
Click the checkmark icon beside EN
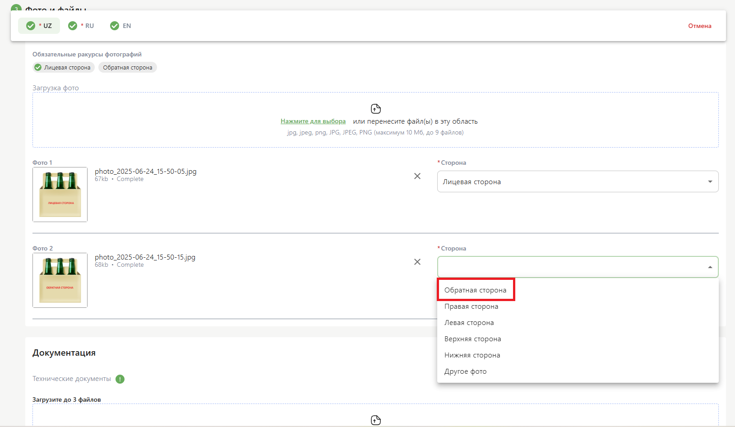point(115,26)
